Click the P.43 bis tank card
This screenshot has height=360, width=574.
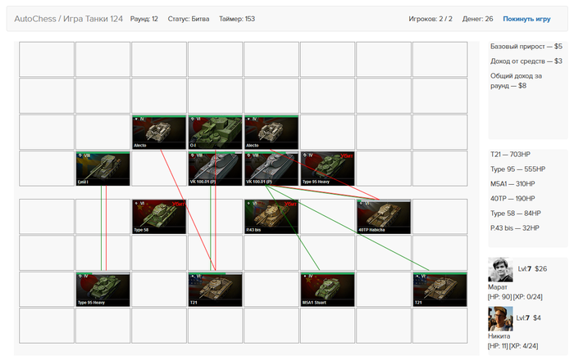click(271, 217)
